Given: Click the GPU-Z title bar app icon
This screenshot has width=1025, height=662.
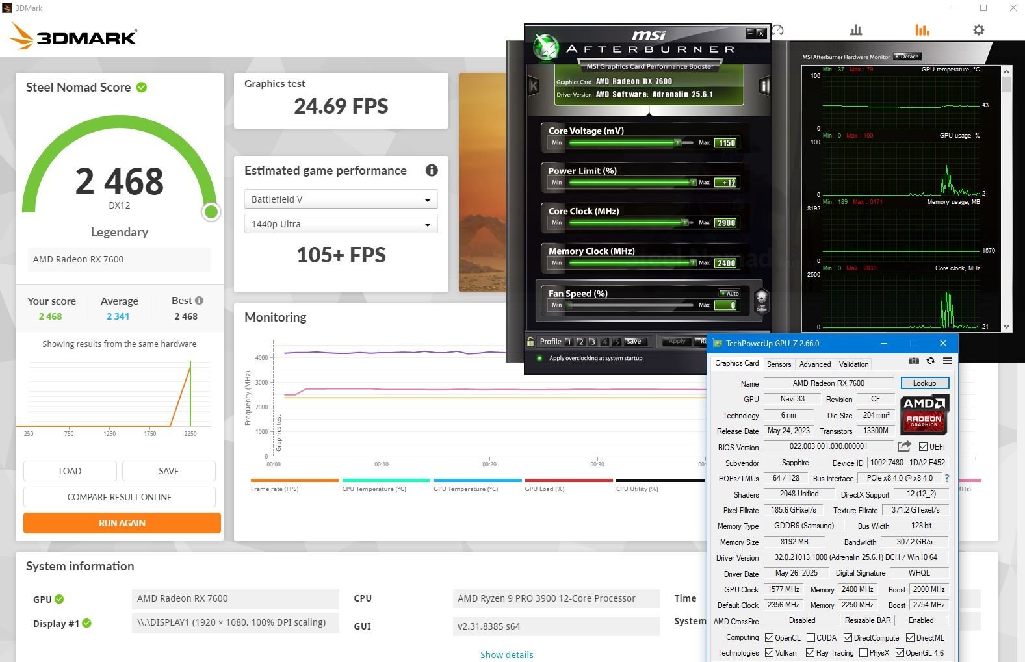Looking at the screenshot, I should pos(718,343).
